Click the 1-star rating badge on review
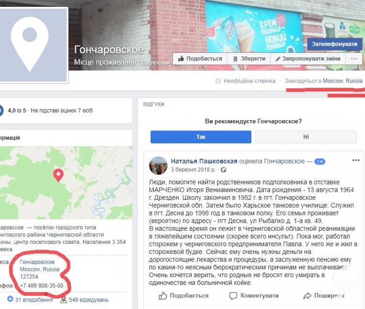The height and width of the screenshot is (309, 365). click(319, 162)
